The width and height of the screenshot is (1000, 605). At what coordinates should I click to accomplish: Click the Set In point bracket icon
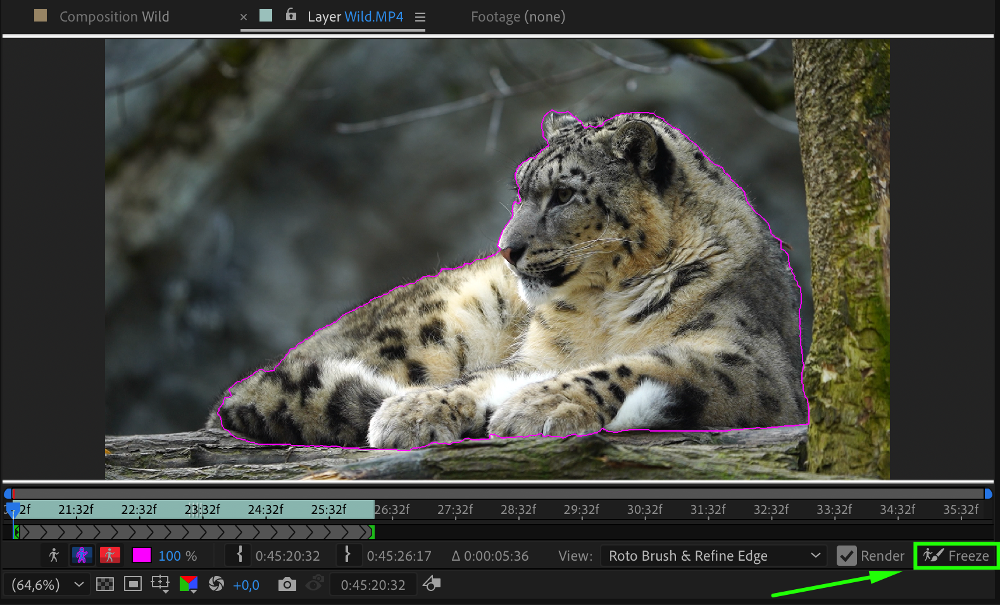[239, 556]
